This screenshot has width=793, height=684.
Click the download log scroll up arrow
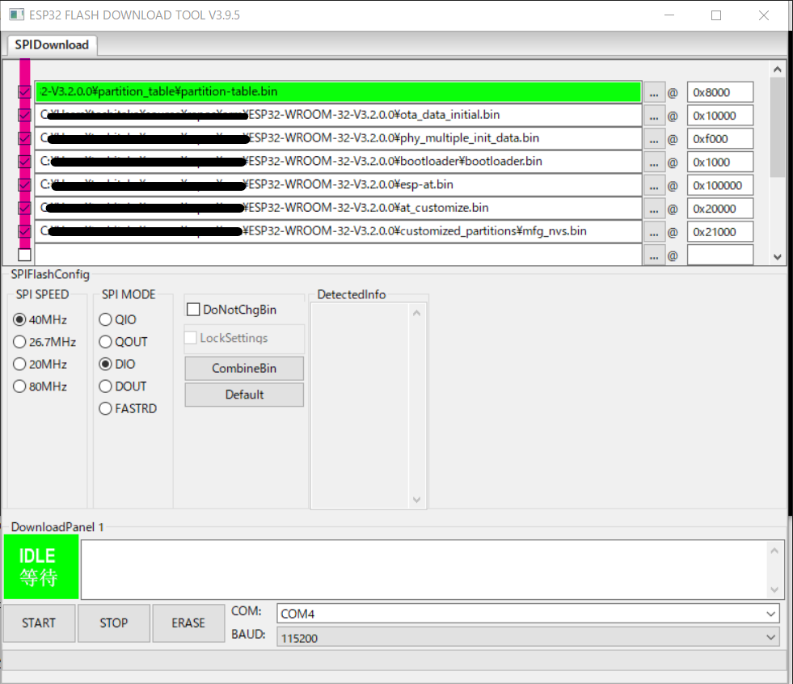pos(774,551)
